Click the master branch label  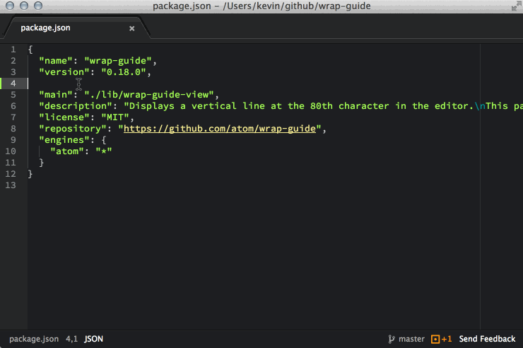click(411, 340)
